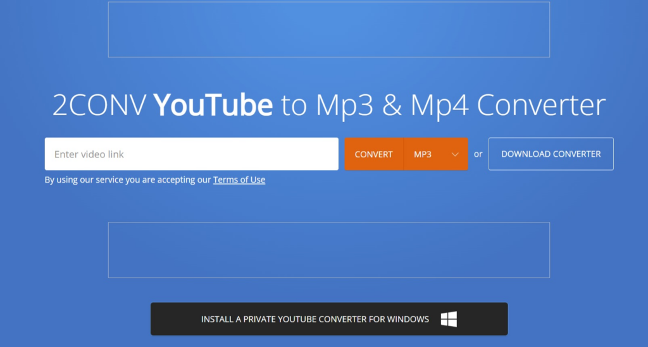Click the word 'WINDOWS' in the dark bar
The height and width of the screenshot is (347, 648).
click(x=407, y=319)
